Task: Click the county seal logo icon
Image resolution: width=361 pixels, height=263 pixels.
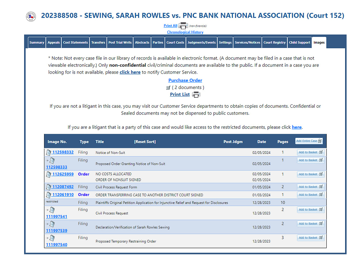Action: 31,17
